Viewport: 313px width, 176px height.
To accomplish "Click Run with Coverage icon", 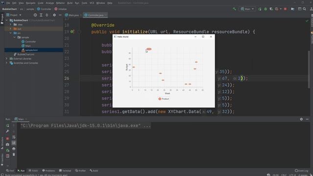I will pos(271,9).
